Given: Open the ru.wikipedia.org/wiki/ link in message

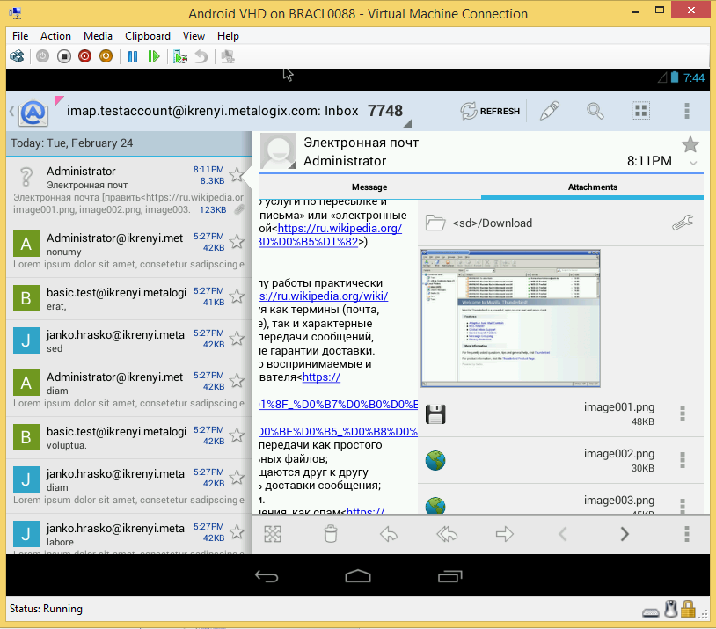Looking at the screenshot, I should (x=324, y=296).
